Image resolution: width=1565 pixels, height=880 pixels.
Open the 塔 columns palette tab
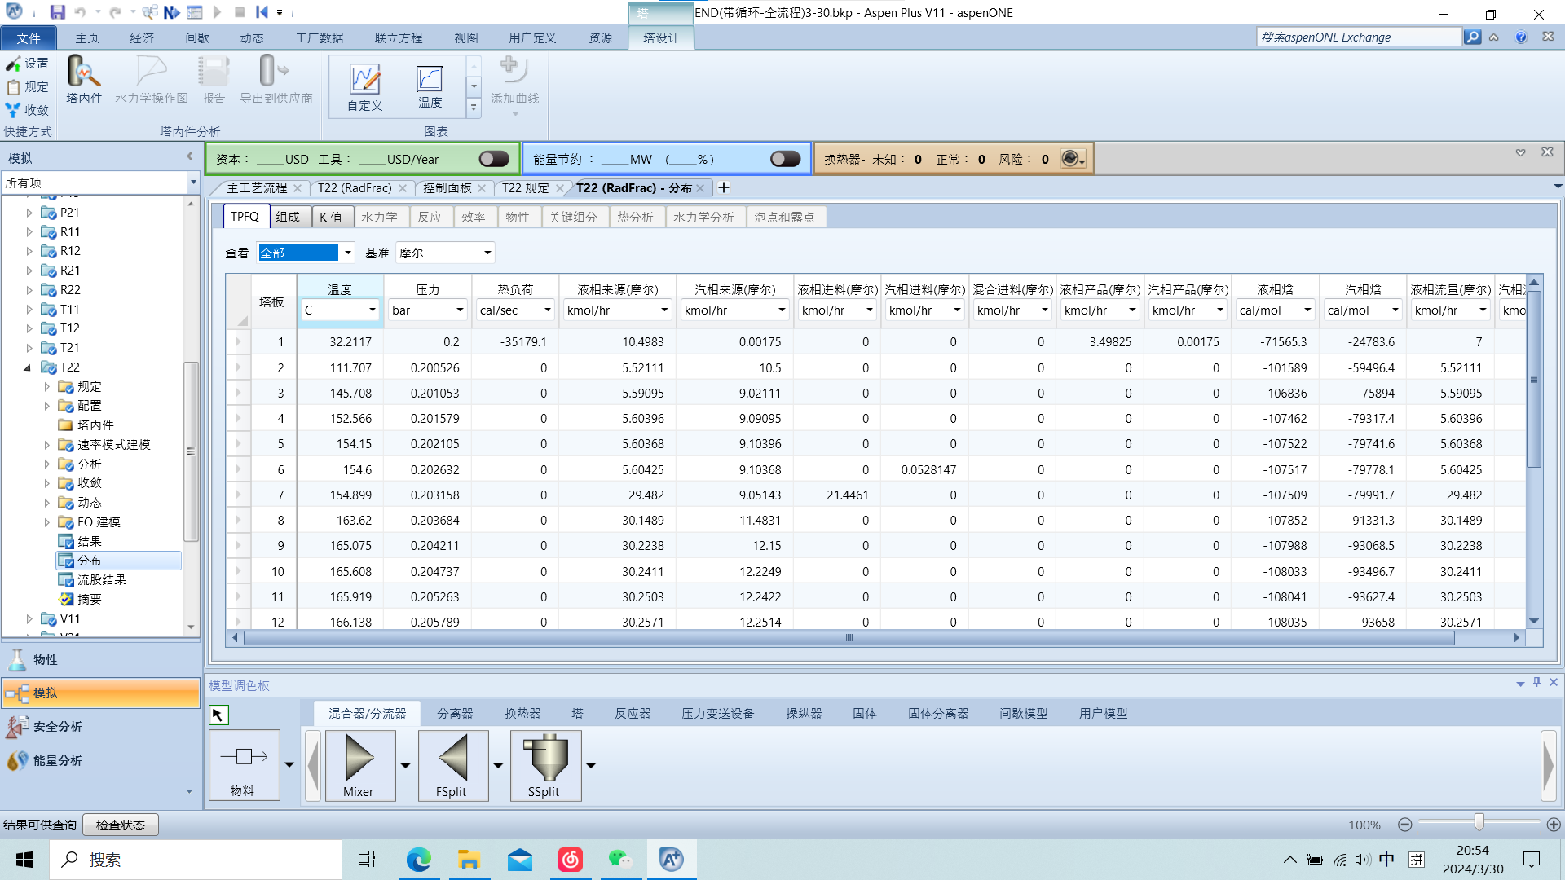coord(577,713)
